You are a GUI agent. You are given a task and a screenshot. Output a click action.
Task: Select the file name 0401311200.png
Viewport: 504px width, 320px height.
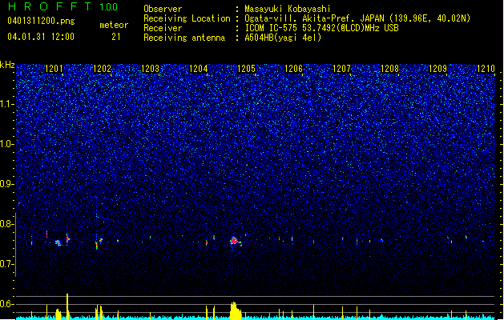[x=41, y=21]
